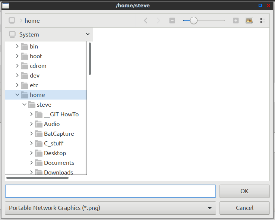Click the window menu icon in the title bar
The height and width of the screenshot is (220, 275).
[x=6, y=6]
